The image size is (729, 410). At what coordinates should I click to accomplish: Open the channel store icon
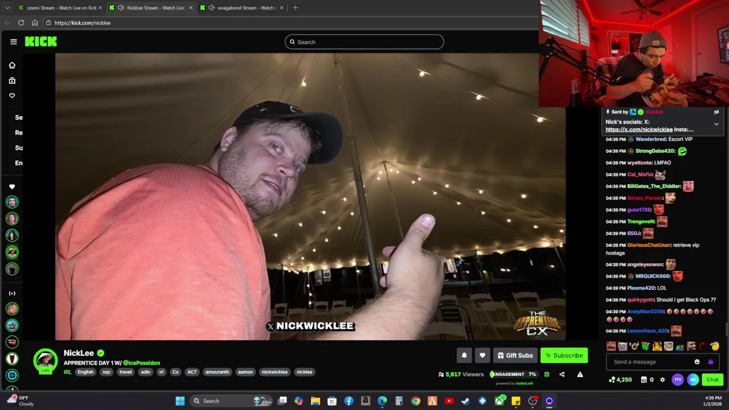point(644,380)
